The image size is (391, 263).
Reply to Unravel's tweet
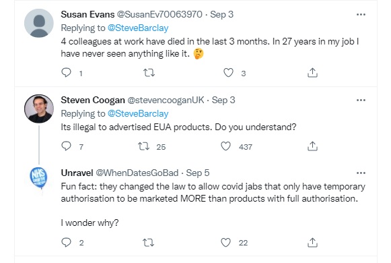pos(66,242)
